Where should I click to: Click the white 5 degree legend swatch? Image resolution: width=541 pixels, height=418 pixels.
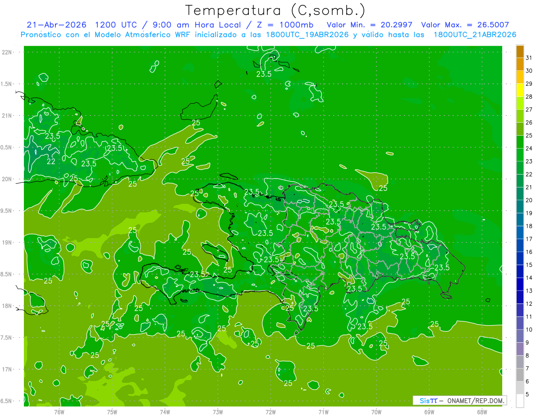click(520, 401)
